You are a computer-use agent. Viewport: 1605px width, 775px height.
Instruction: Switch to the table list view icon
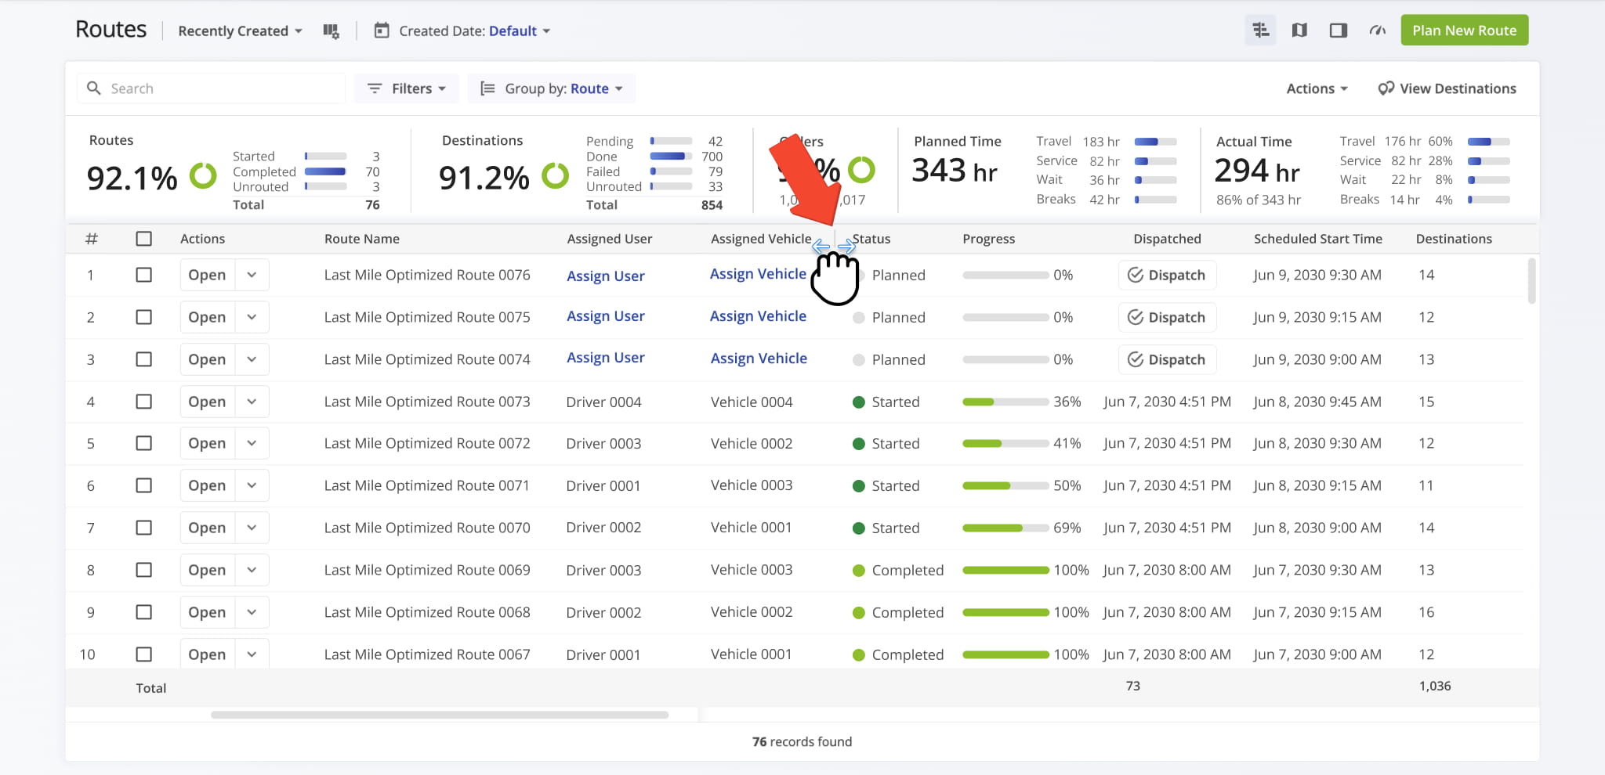click(x=1260, y=31)
